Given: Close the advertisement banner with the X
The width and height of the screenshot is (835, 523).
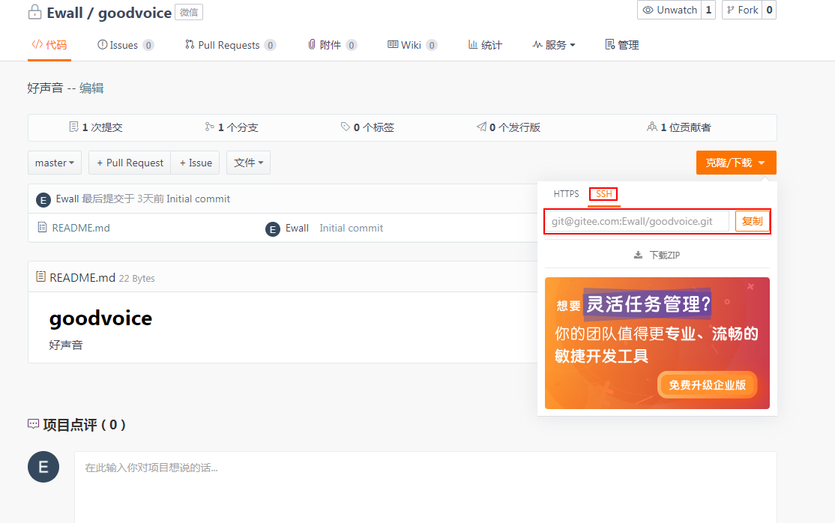Looking at the screenshot, I should [750, 286].
